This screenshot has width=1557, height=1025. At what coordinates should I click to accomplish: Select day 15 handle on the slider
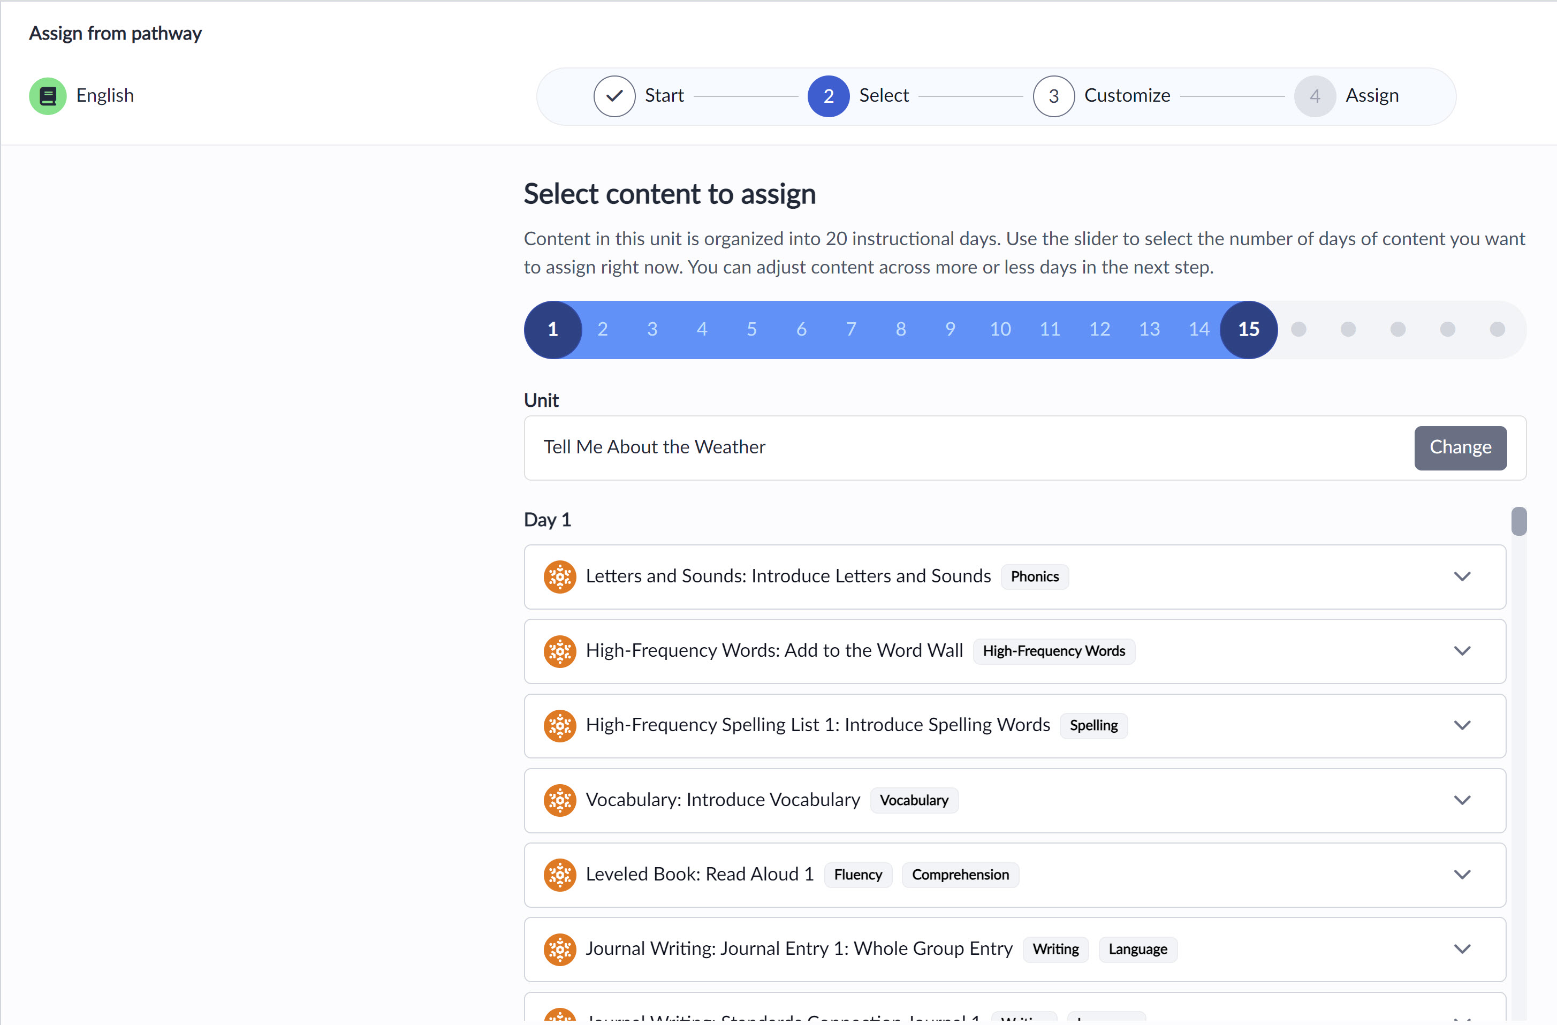coord(1248,330)
